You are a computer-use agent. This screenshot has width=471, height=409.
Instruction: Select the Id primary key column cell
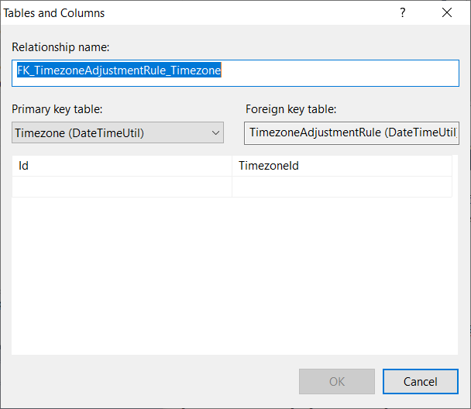pyautogui.click(x=122, y=166)
